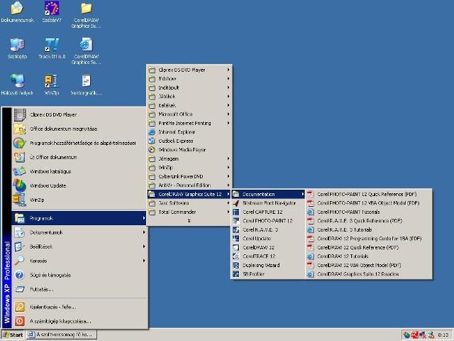Viewport: 454px width, 341px height.
Task: Open Outlook Express from programs list
Action: point(175,141)
